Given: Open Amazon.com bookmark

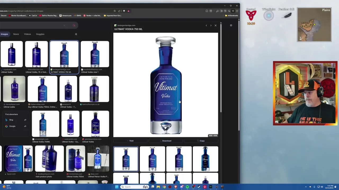Looking at the screenshot, I should pyautogui.click(x=65, y=16).
